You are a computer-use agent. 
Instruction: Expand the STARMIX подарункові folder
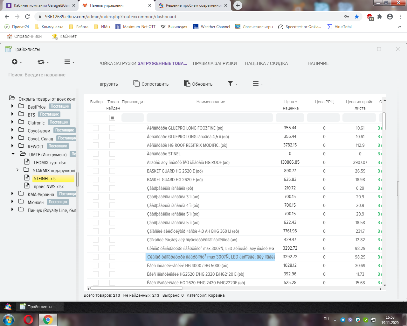pos(17,170)
